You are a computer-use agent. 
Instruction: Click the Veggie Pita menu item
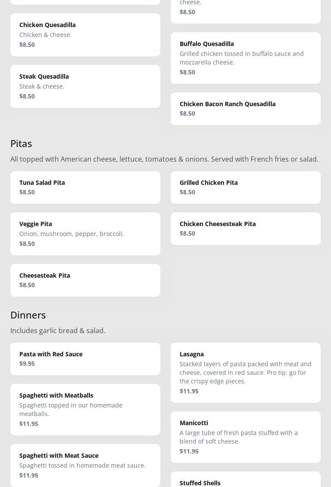click(85, 234)
